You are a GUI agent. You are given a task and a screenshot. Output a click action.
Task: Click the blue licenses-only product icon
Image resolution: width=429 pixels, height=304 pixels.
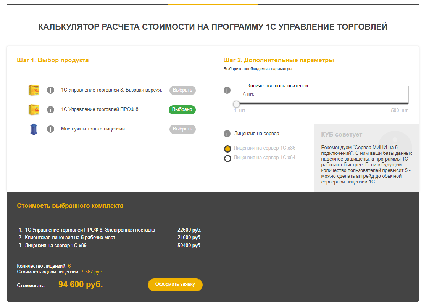[x=34, y=129]
